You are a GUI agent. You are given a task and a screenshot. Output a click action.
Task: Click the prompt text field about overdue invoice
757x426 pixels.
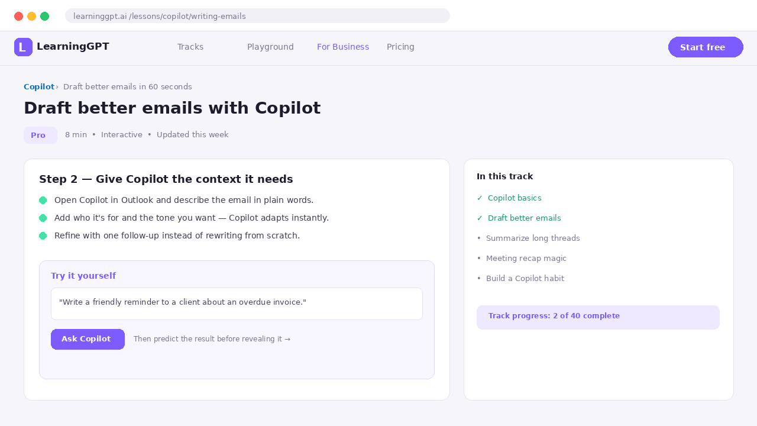pos(237,304)
